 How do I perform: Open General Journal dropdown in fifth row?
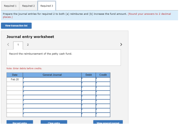pyautogui.click(x=52, y=97)
